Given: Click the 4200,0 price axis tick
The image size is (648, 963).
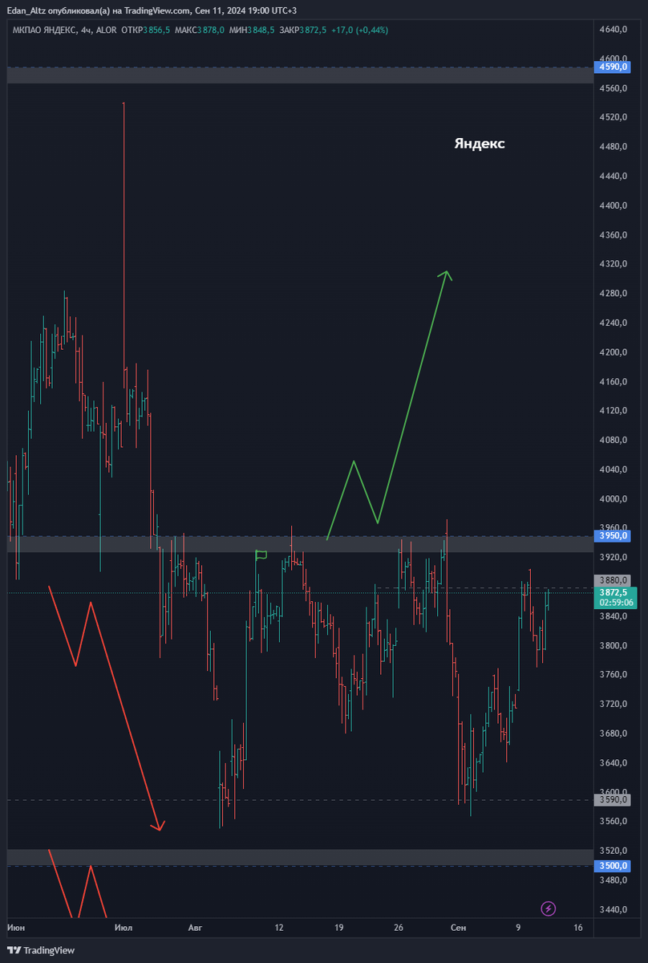Looking at the screenshot, I should click(614, 352).
